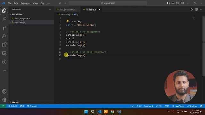Run the code with play button
Viewport: 205px width, 115px height.
[x=192, y=9]
